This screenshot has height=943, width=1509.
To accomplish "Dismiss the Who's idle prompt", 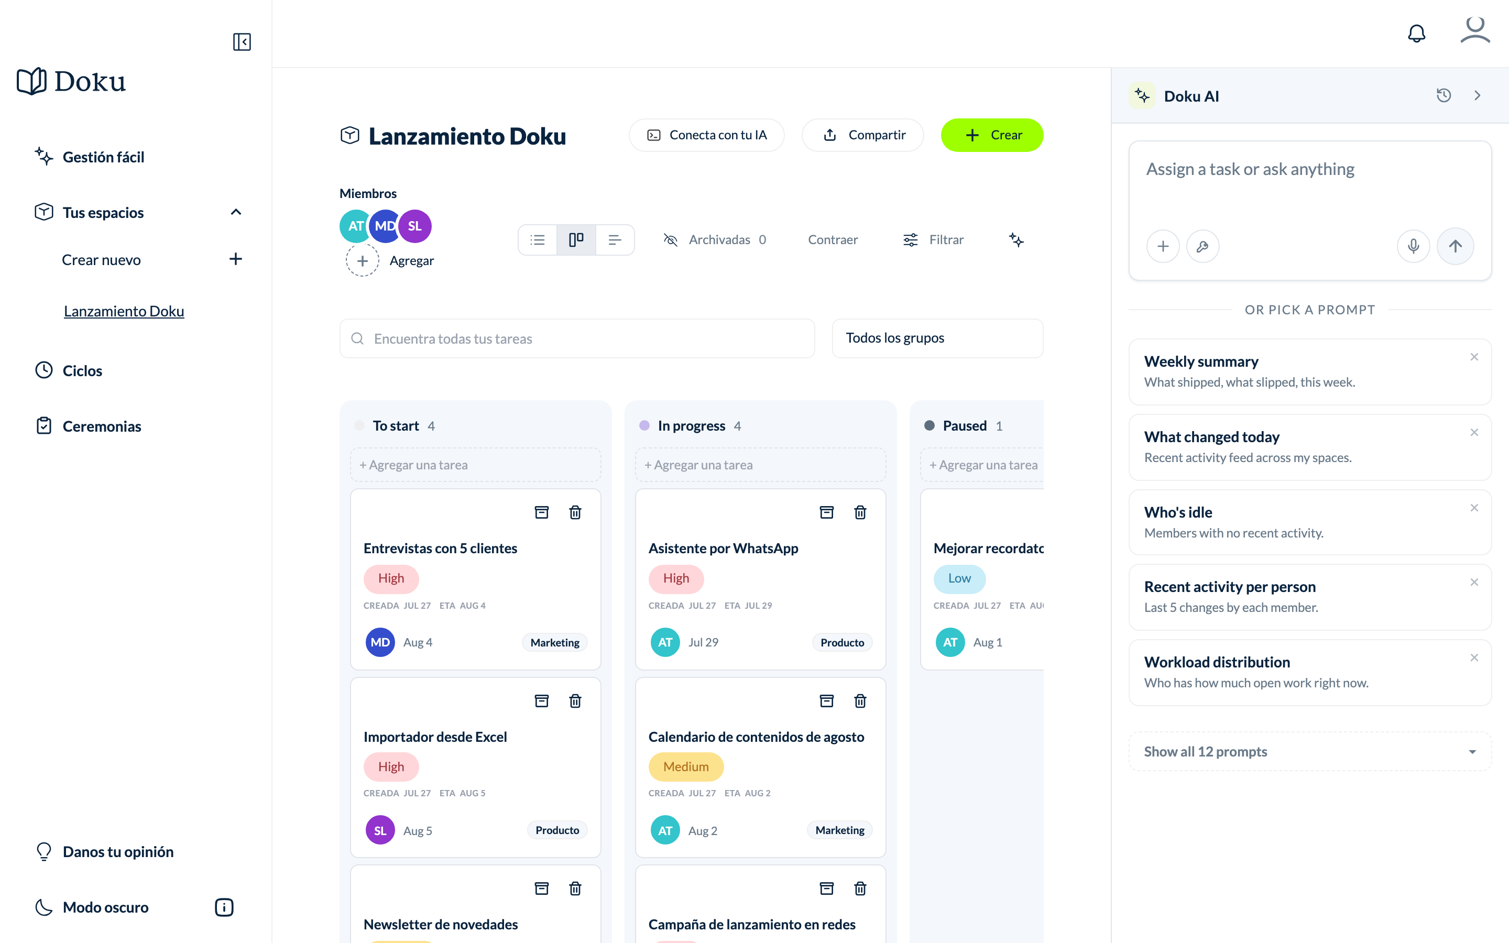I will tap(1474, 508).
